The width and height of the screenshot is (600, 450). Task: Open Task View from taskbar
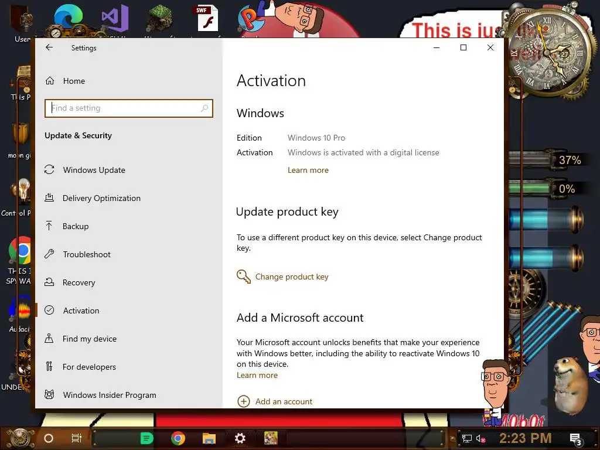point(77,438)
